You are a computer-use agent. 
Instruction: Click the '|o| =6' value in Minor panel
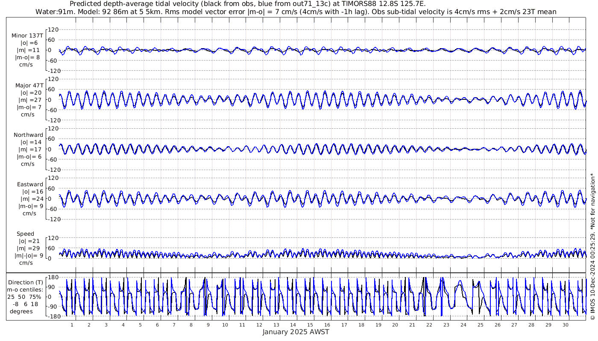tap(29, 43)
